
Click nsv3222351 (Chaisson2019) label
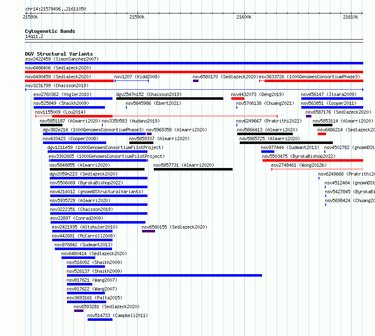point(81,209)
